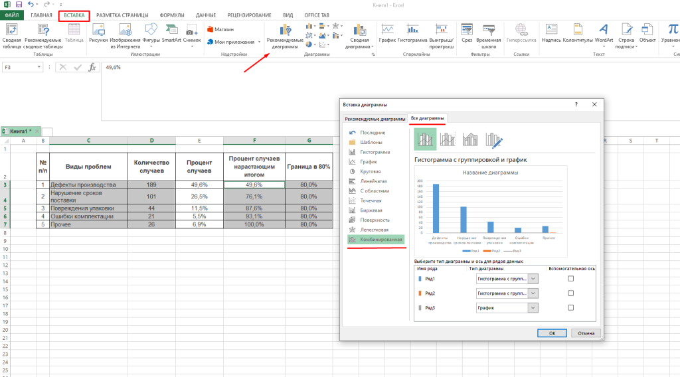Click the Срез slicer icon
The image size is (680, 377).
(x=467, y=33)
